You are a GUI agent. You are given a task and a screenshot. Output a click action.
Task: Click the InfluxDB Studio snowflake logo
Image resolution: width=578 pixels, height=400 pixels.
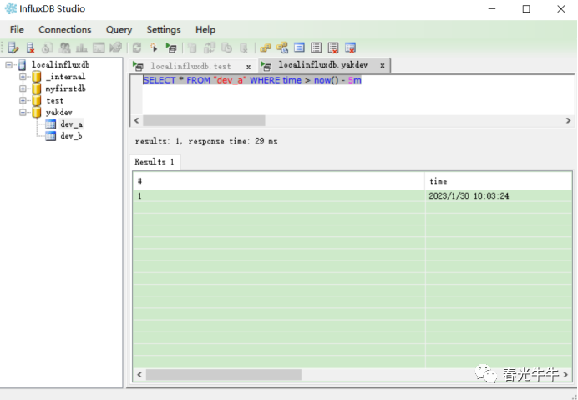pyautogui.click(x=11, y=8)
